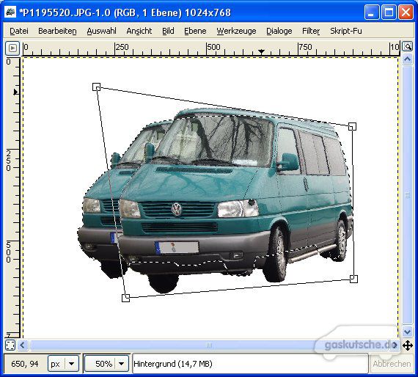Open the Werkzeuge menu
The width and height of the screenshot is (418, 377).
[x=236, y=31]
